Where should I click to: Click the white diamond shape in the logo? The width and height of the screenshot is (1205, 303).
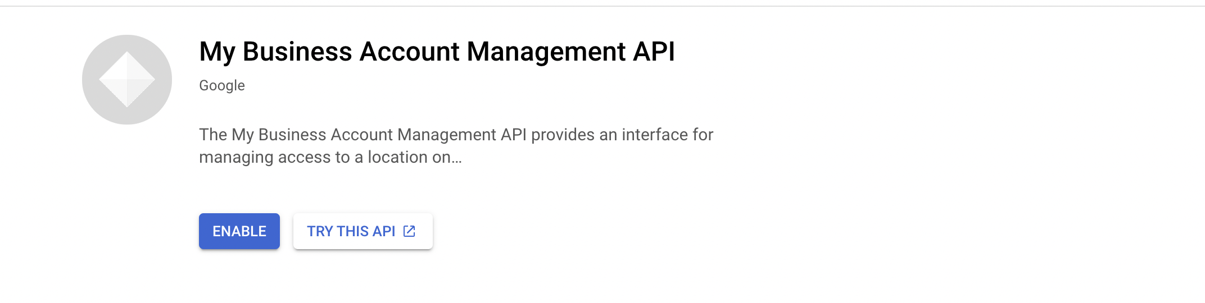point(127,79)
